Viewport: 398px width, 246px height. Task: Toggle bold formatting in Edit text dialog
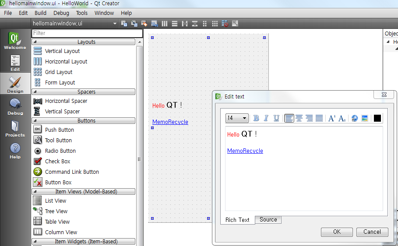[256, 118]
